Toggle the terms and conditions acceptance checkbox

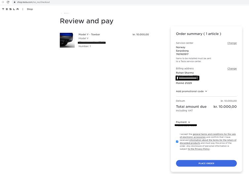[177, 141]
